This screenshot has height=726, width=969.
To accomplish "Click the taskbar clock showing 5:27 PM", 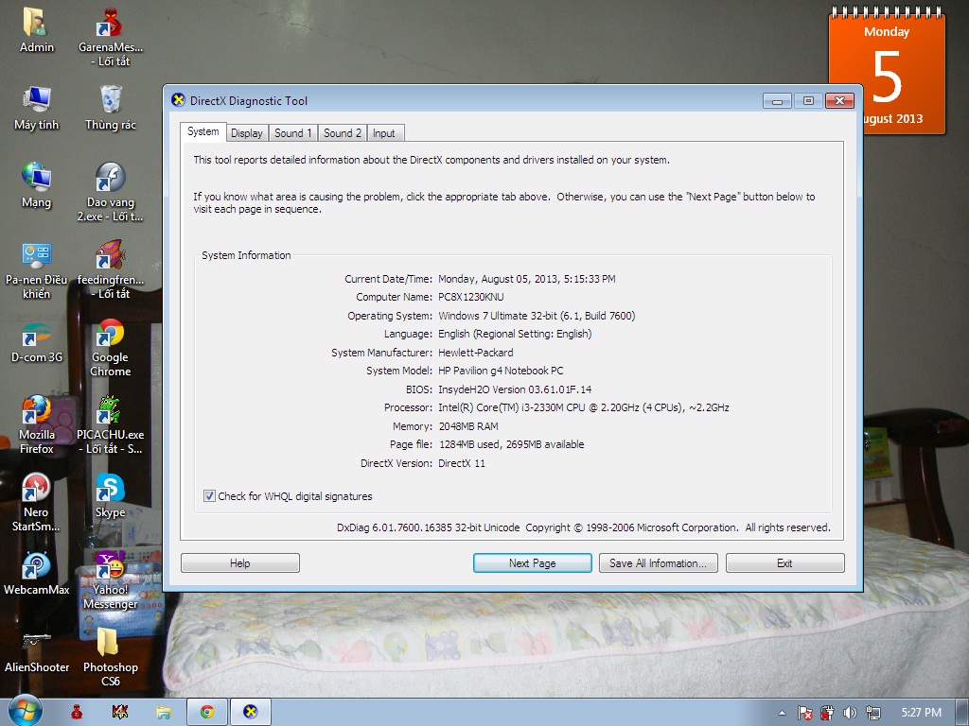I will tap(921, 713).
